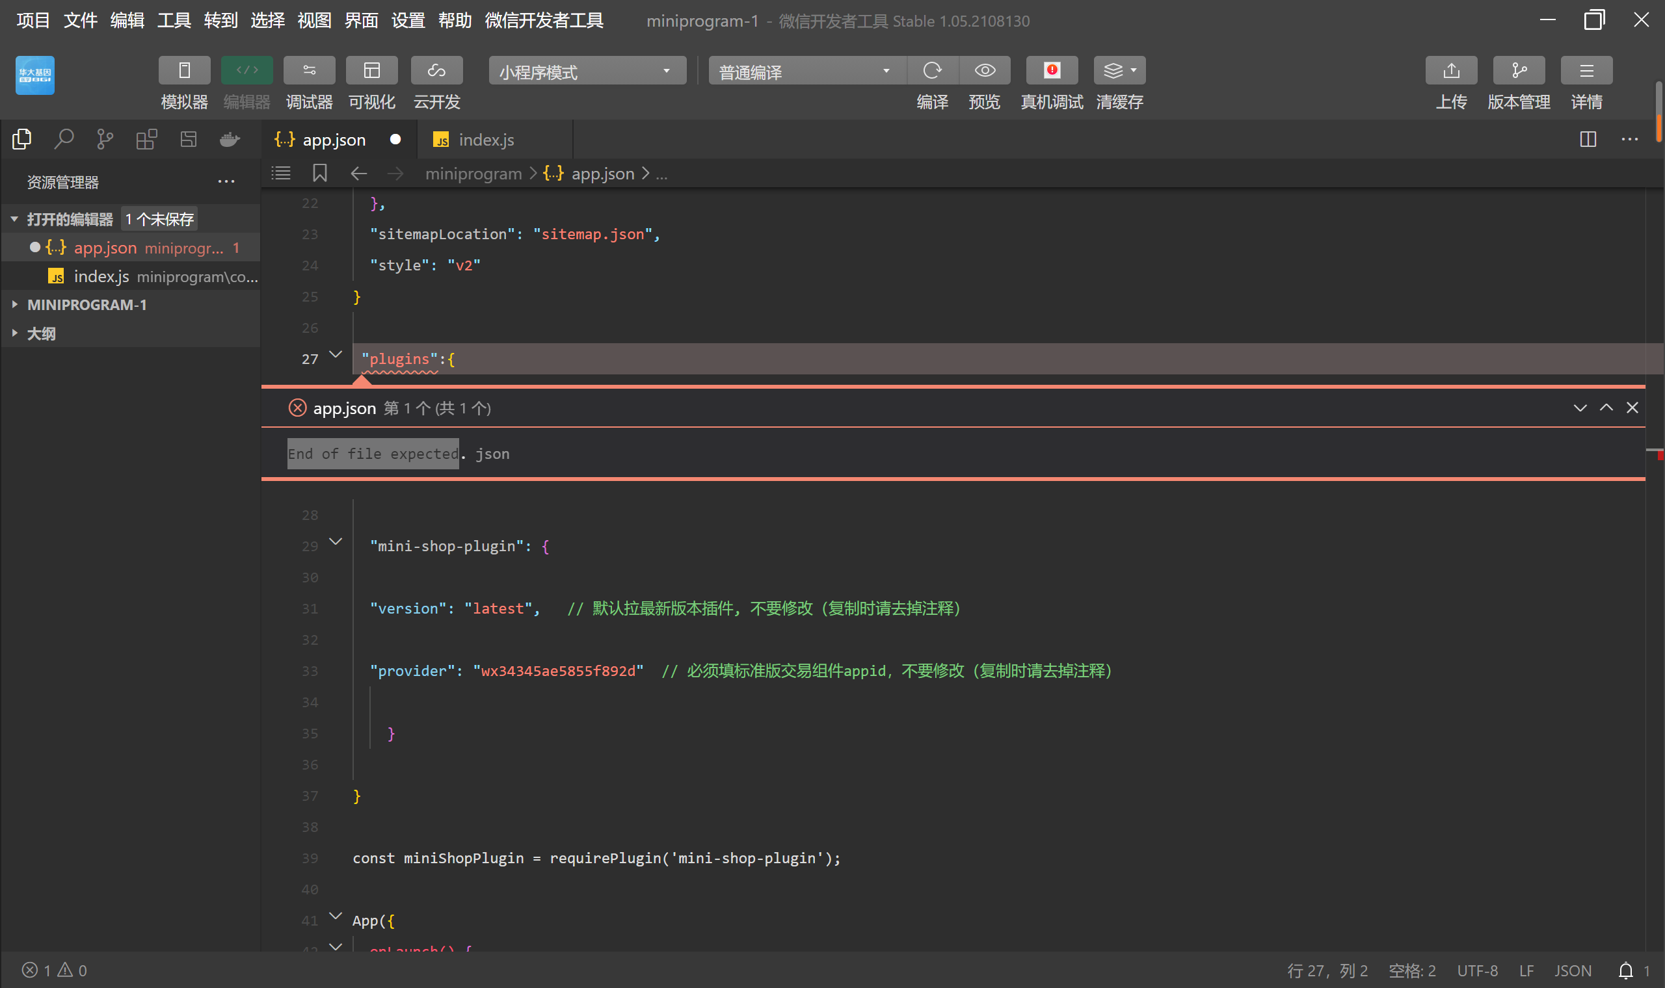Image resolution: width=1665 pixels, height=988 pixels.
Task: Click the error count in the status bar
Action: (37, 970)
